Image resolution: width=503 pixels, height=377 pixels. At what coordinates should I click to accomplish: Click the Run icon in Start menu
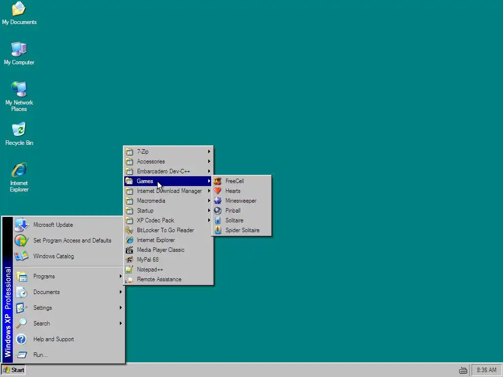tap(22, 355)
